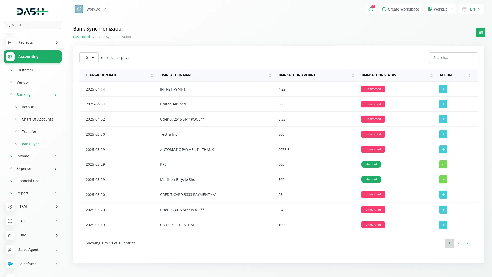The width and height of the screenshot is (492, 277).
Task: Click green check action for KFC row
Action: (443, 164)
